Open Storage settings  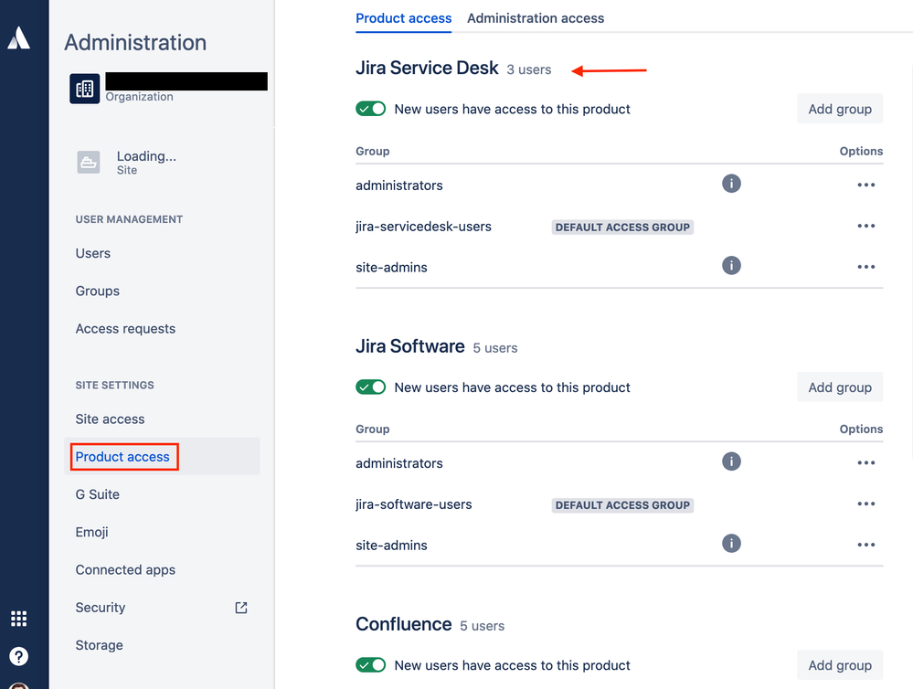coord(99,645)
